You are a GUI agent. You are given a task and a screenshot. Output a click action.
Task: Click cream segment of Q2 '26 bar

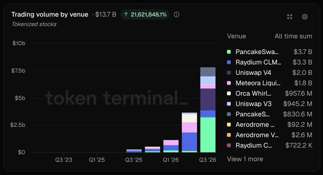[x=190, y=118]
